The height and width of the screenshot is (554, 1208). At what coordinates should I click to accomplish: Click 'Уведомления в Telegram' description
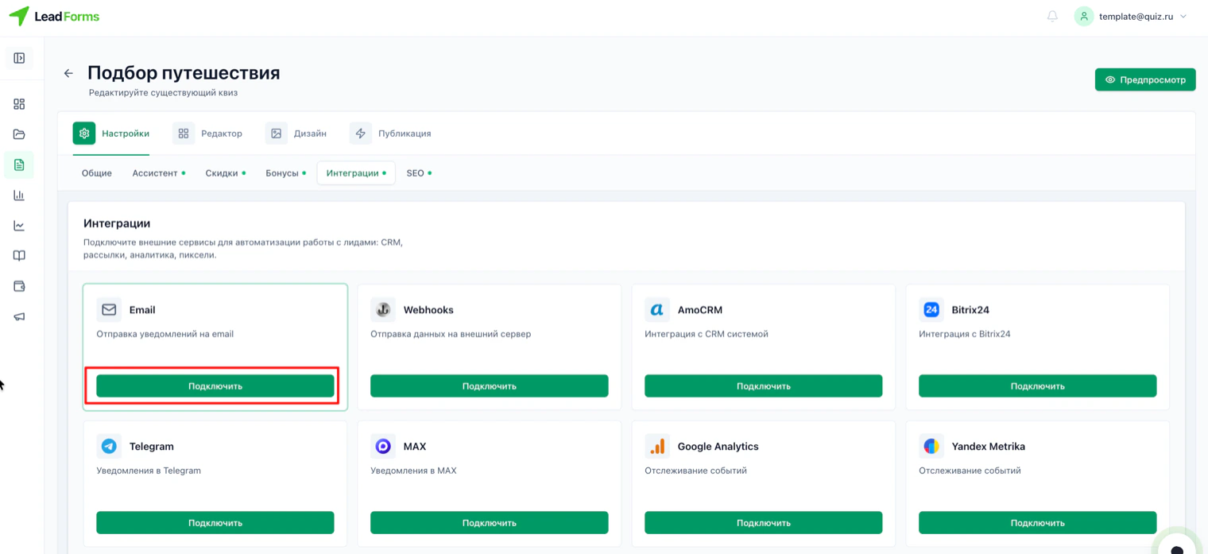coord(149,471)
